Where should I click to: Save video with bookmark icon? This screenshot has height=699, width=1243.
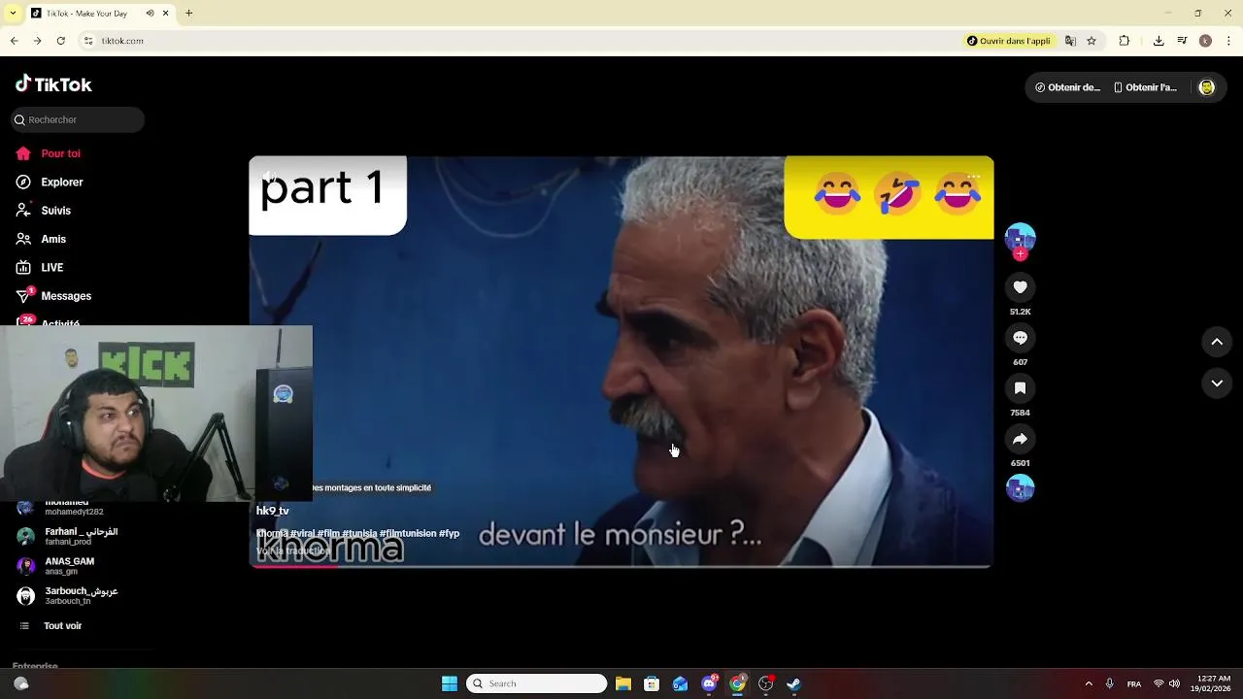(1020, 388)
